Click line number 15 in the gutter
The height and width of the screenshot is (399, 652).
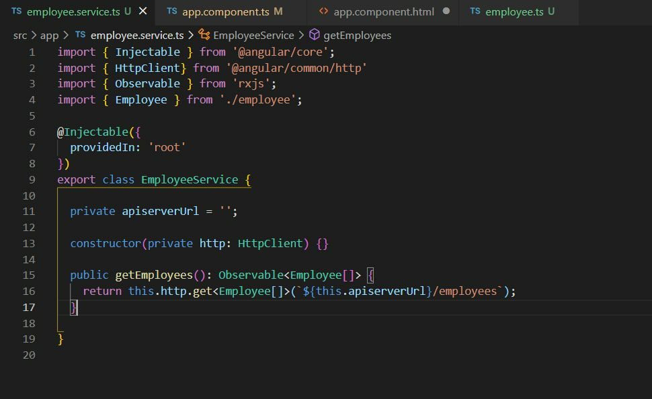coord(29,275)
